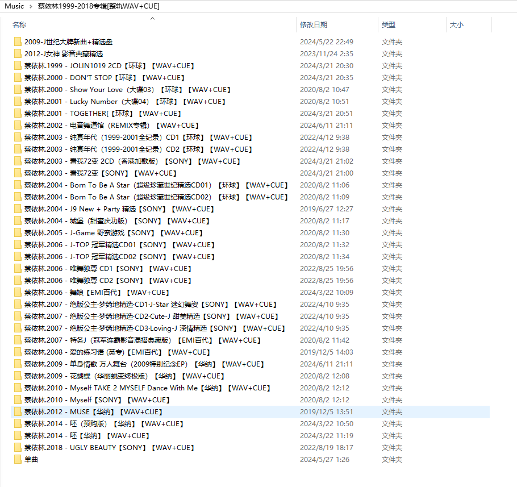Click the 大小 column header

[x=457, y=25]
